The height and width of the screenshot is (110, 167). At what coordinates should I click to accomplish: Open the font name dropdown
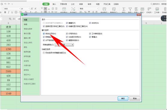(x=12, y=9)
